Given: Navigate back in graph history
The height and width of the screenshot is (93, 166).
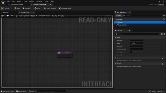Looking at the screenshot, I should (8, 16).
